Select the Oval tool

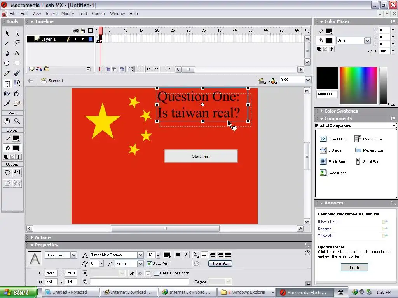coord(7,63)
